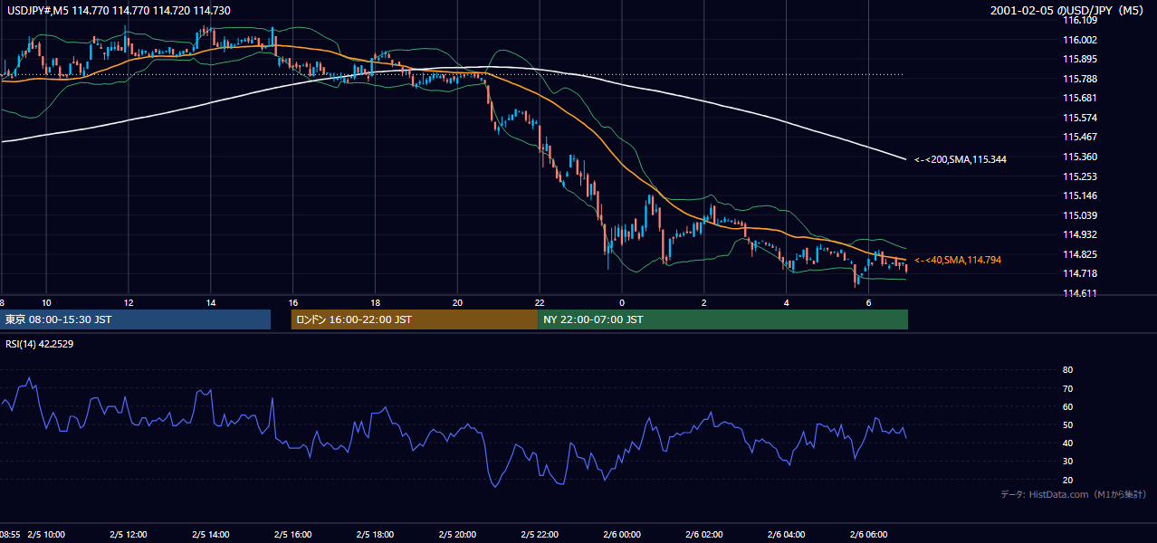Click price axis value 114.611
1157x543 pixels.
1082,293
